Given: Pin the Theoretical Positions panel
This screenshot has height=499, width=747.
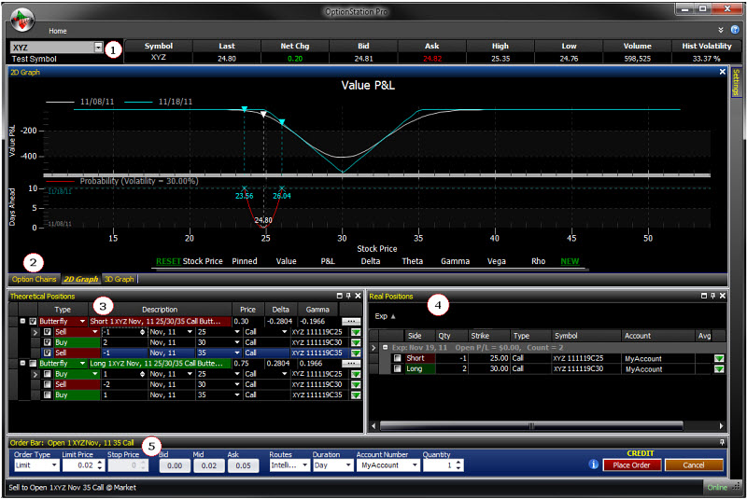Looking at the screenshot, I should click(x=348, y=296).
